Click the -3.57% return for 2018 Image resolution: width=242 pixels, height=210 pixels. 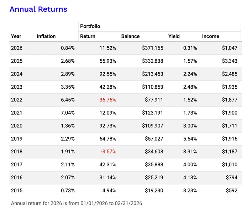point(109,152)
